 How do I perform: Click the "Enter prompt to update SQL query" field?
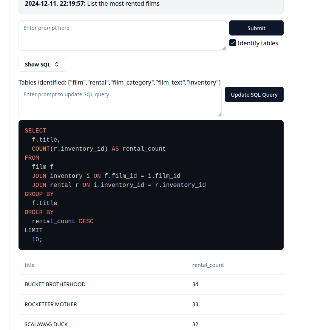point(120,102)
